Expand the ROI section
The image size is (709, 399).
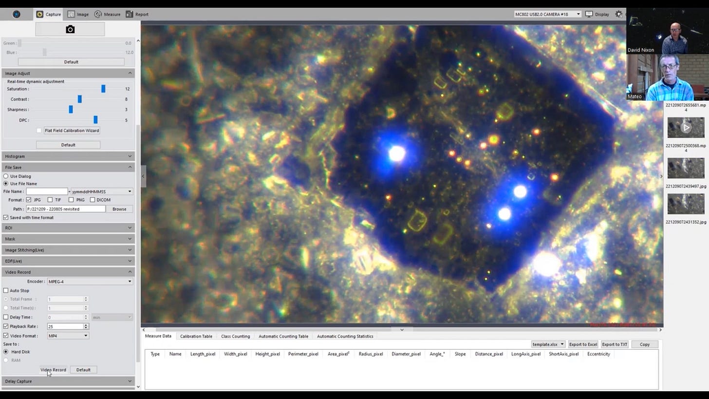click(68, 228)
